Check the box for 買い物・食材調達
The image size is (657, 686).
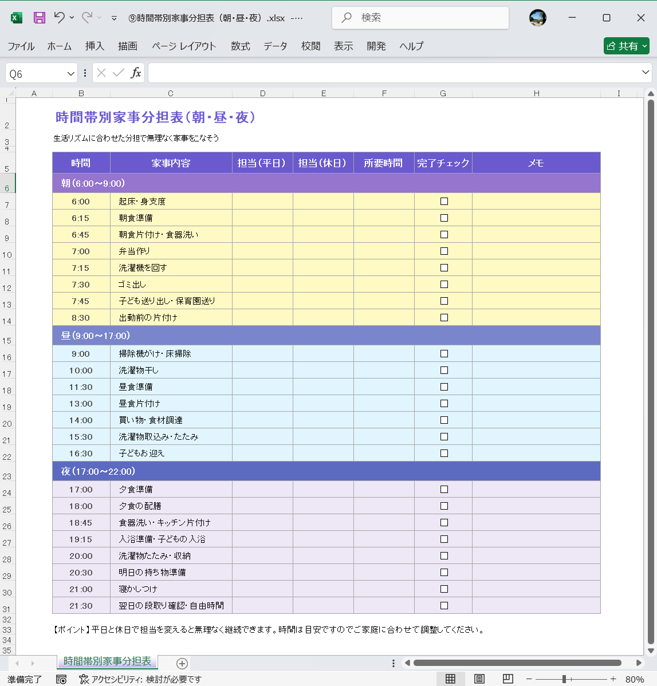[444, 420]
